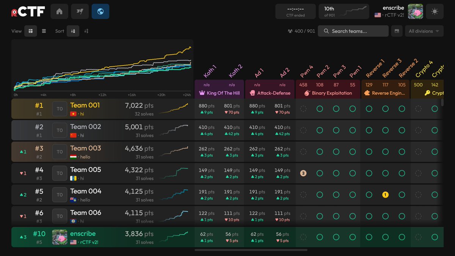
Task: Click Team 001 total 7,022 pts
Action: click(x=139, y=105)
